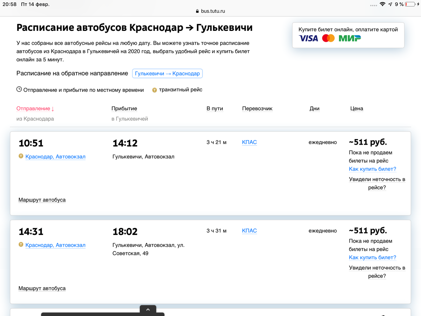Tap the transit badge on 10:51 departure
Image resolution: width=421 pixels, height=316 pixels.
point(21,156)
